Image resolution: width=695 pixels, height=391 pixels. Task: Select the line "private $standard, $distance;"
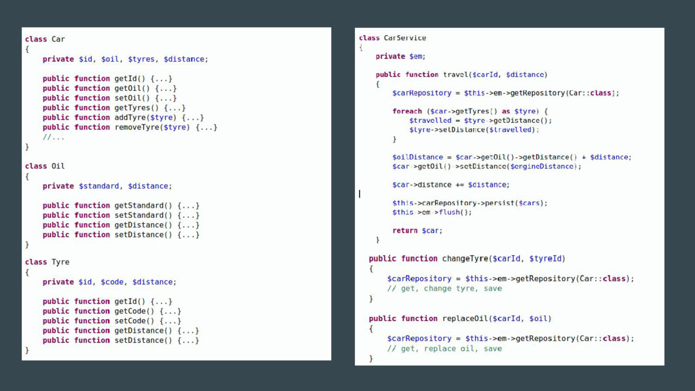107,186
